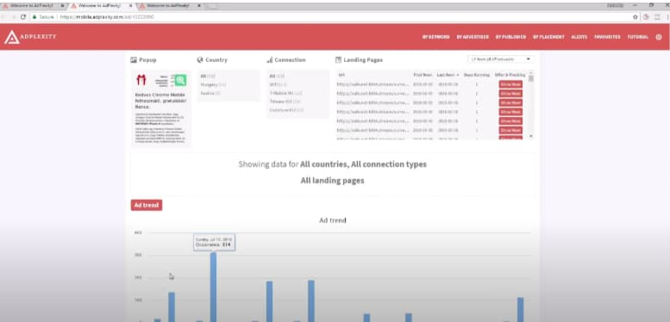
Task: Open the By Advertiser menu item
Action: point(473,37)
